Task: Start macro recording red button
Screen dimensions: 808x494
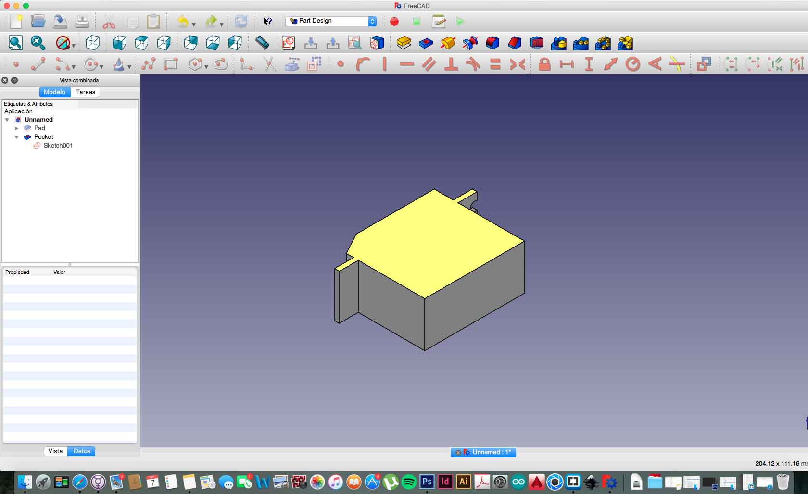Action: [394, 22]
